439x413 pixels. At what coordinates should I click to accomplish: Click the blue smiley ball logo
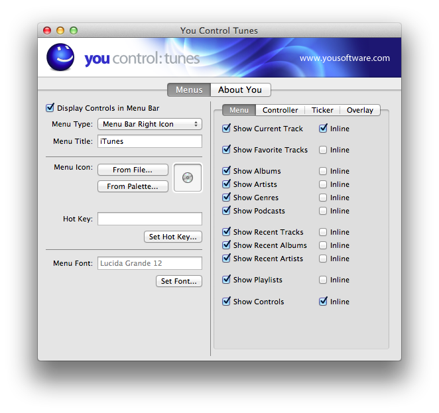60,57
